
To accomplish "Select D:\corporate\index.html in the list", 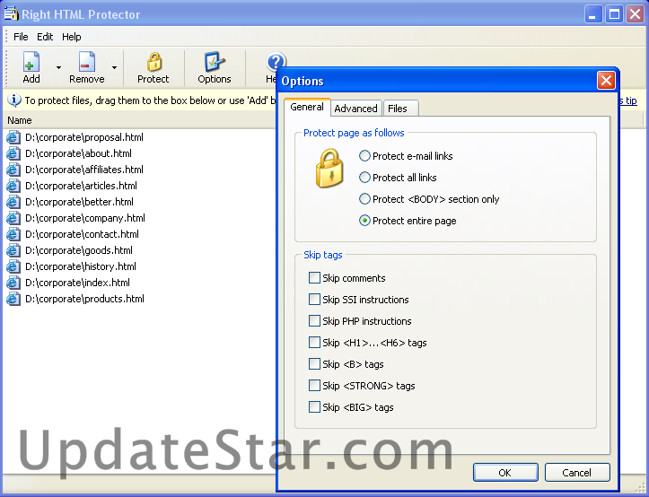I will coord(77,283).
